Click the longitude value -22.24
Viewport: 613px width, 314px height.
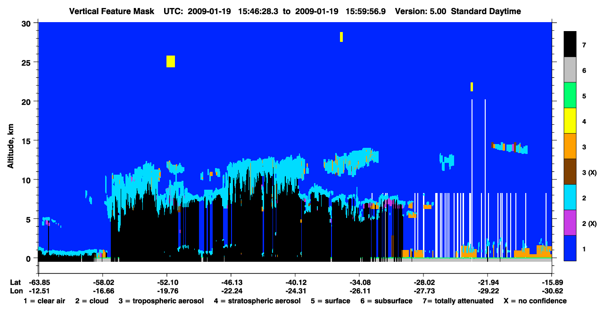(231, 291)
